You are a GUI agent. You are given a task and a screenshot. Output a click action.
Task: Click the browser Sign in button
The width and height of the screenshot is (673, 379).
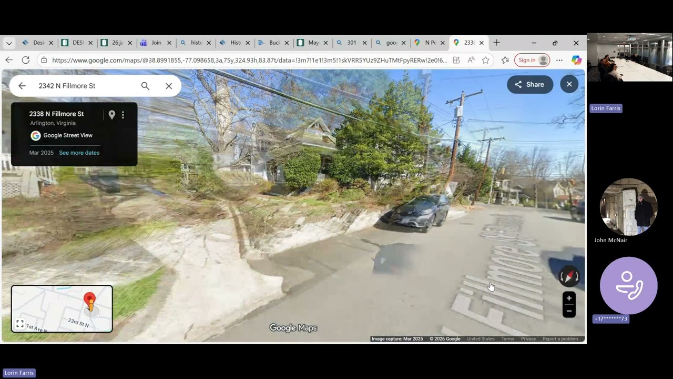[x=532, y=60]
